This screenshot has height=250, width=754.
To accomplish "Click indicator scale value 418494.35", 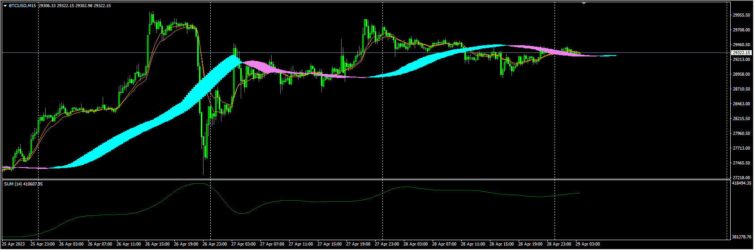I will pos(741,183).
